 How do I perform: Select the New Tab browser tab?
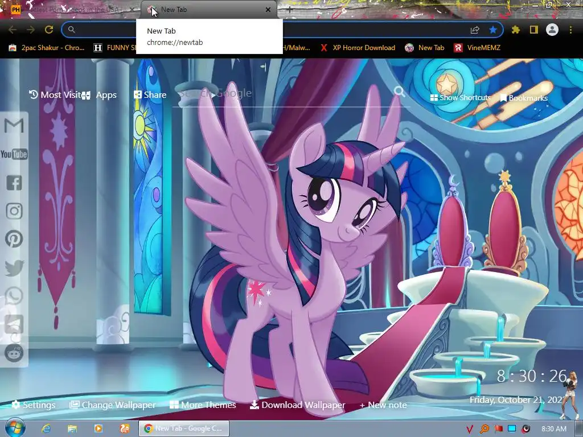208,10
